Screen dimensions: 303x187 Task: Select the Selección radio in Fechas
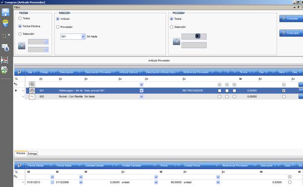20,34
